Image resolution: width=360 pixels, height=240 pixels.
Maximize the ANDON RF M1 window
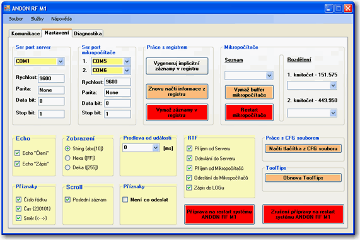tap(339, 8)
